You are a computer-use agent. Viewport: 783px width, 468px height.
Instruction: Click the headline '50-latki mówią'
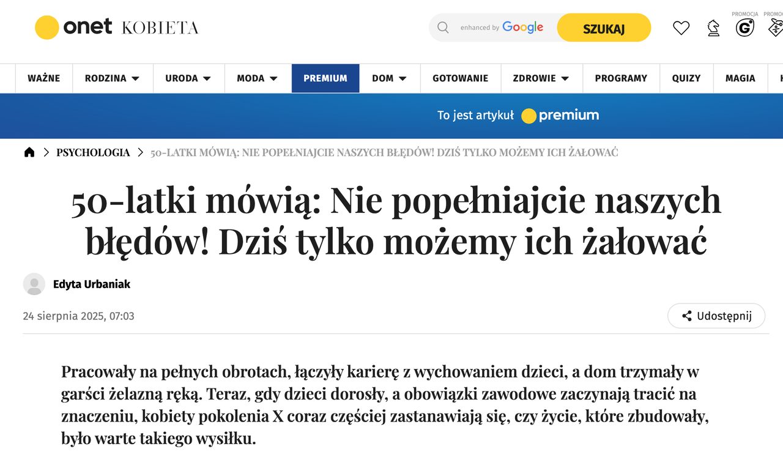(396, 221)
